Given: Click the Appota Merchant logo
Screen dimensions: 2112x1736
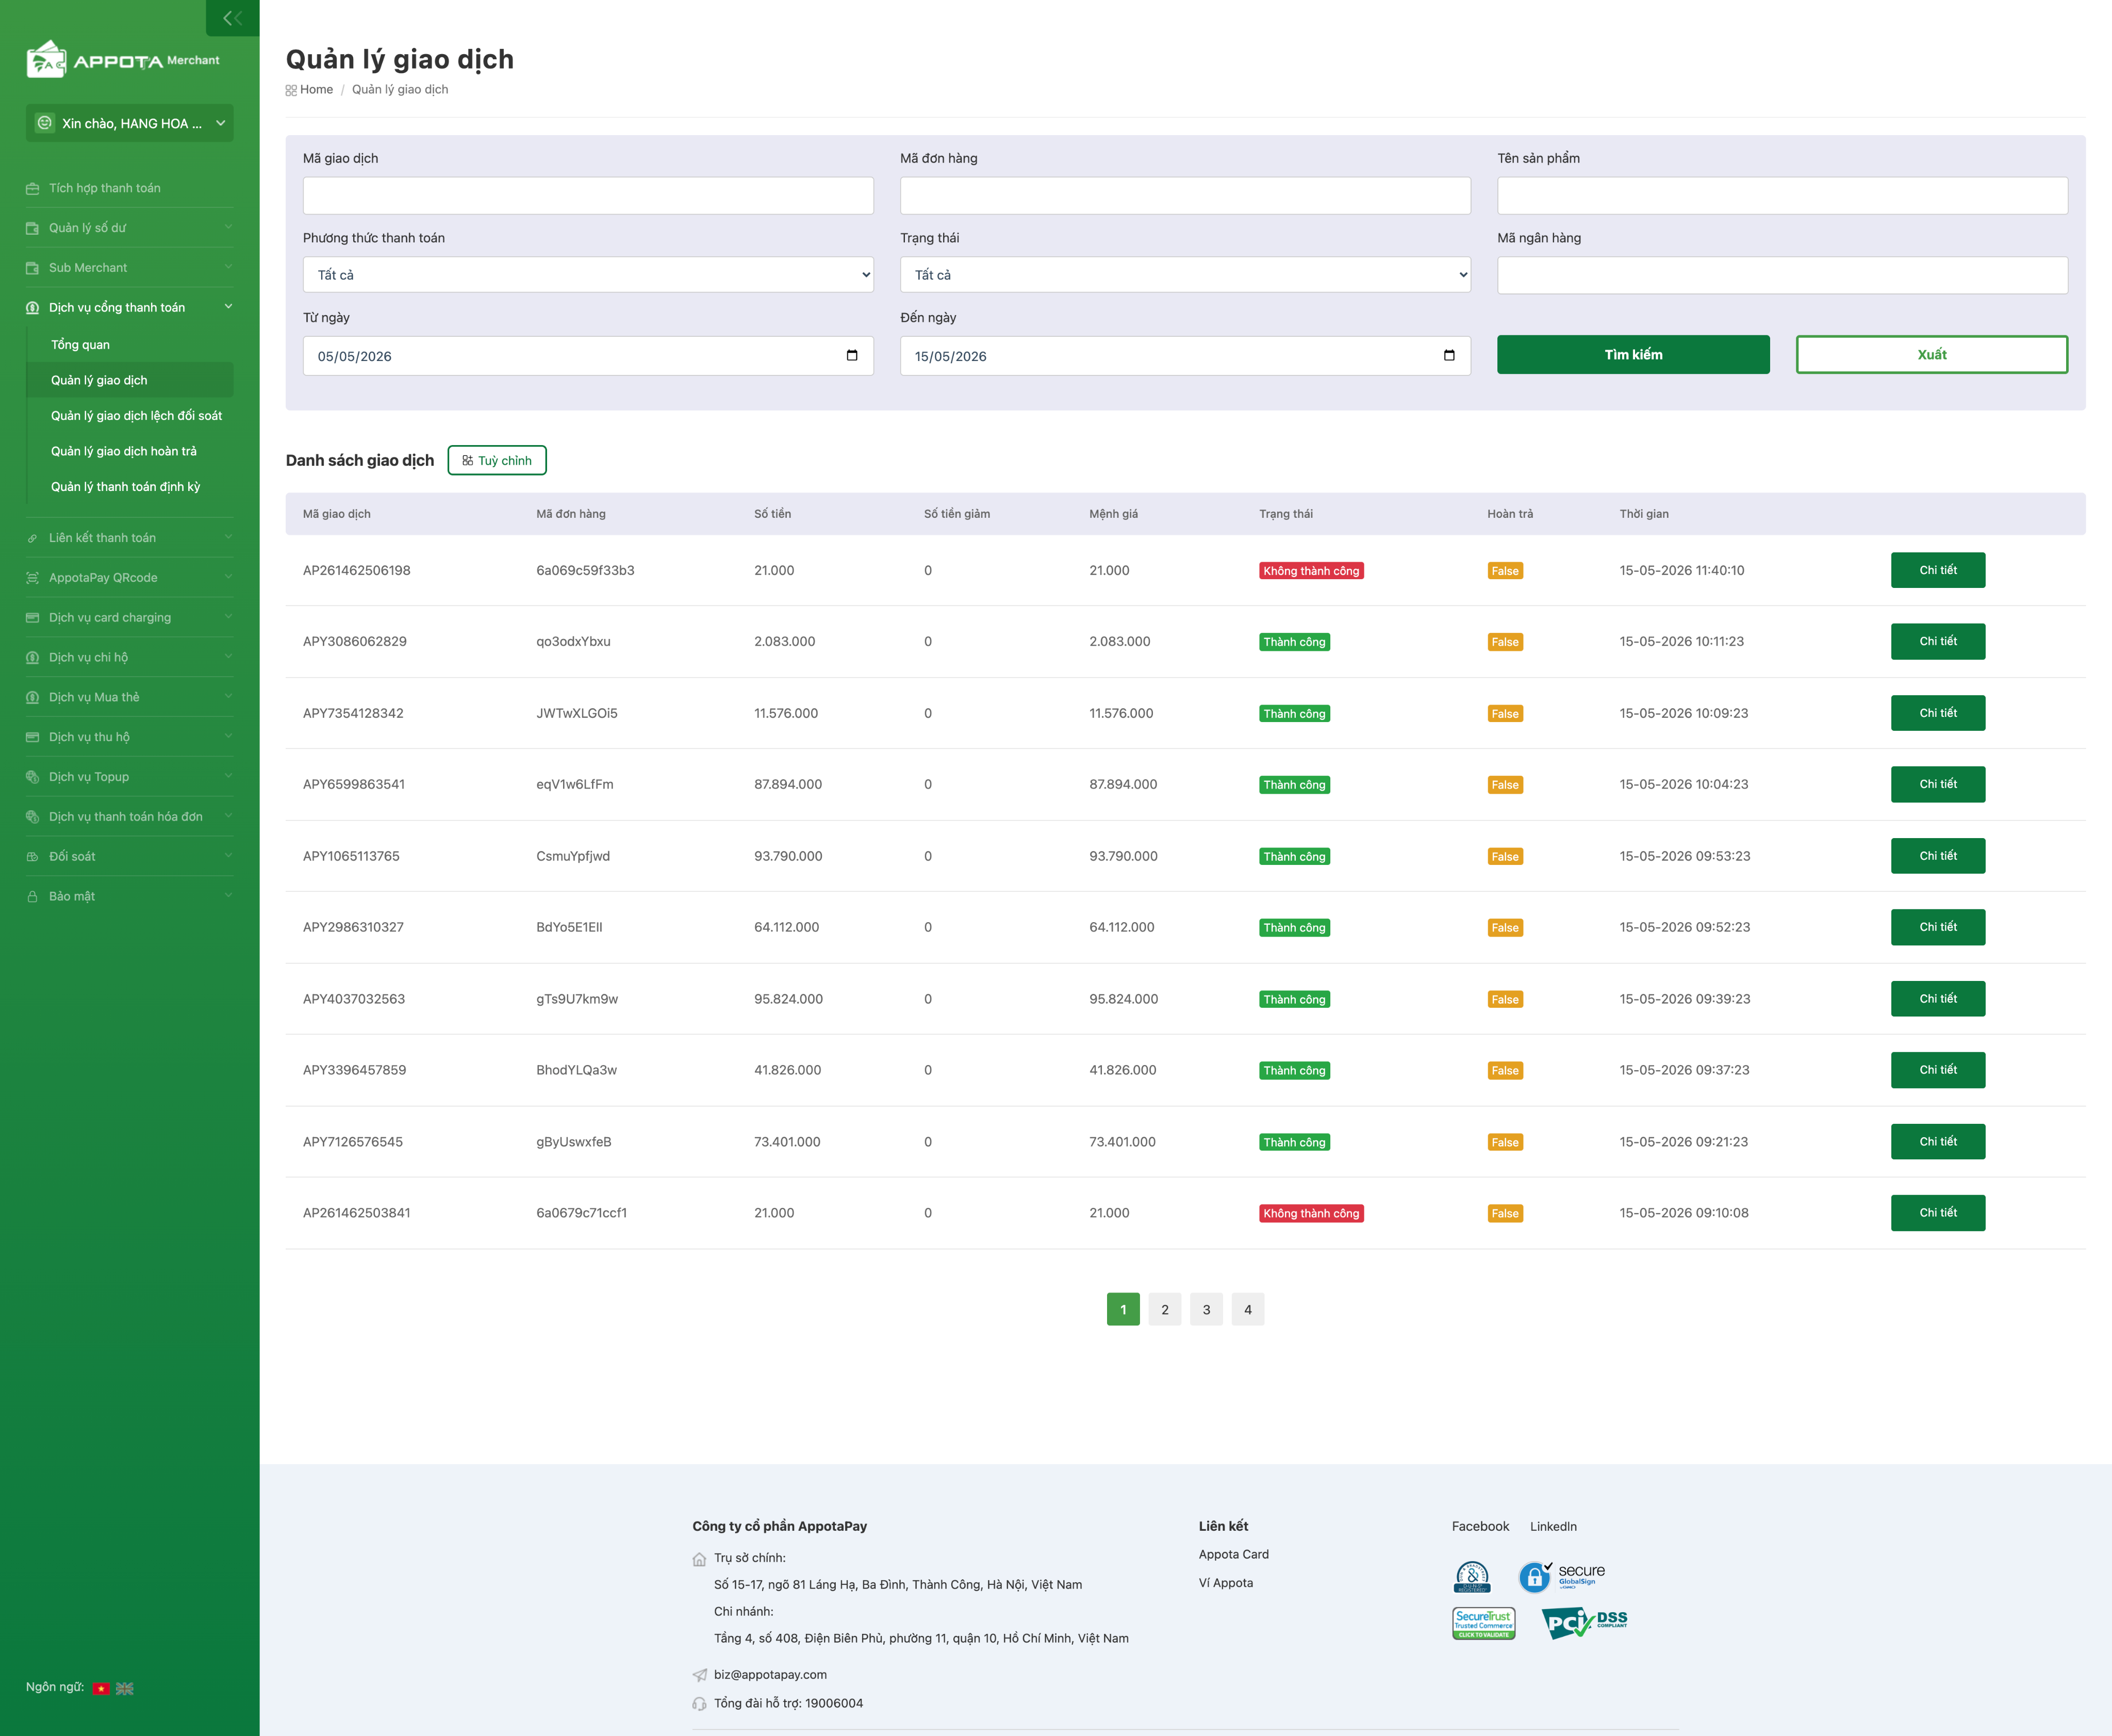Looking at the screenshot, I should 123,60.
